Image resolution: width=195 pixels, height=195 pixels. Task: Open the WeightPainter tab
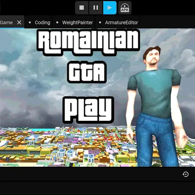pyautogui.click(x=77, y=23)
